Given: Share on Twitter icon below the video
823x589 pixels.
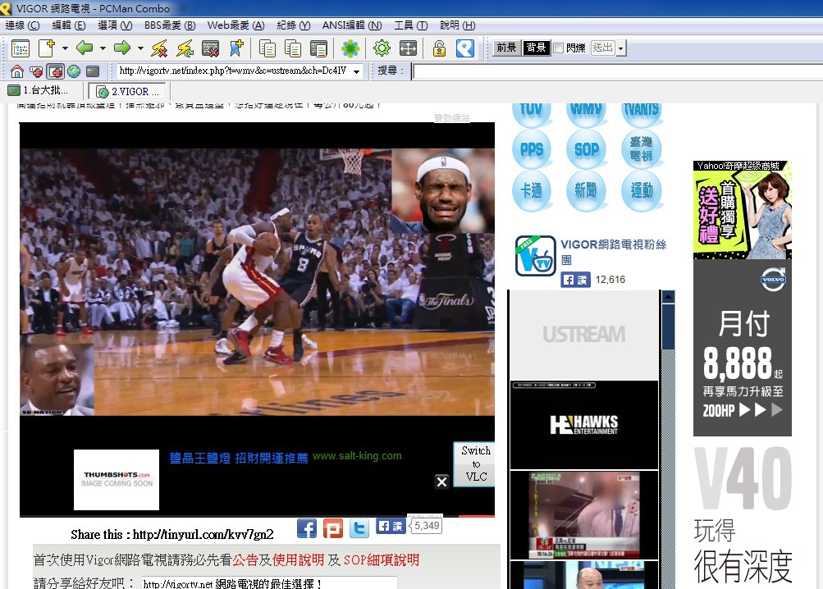Looking at the screenshot, I should 359,528.
